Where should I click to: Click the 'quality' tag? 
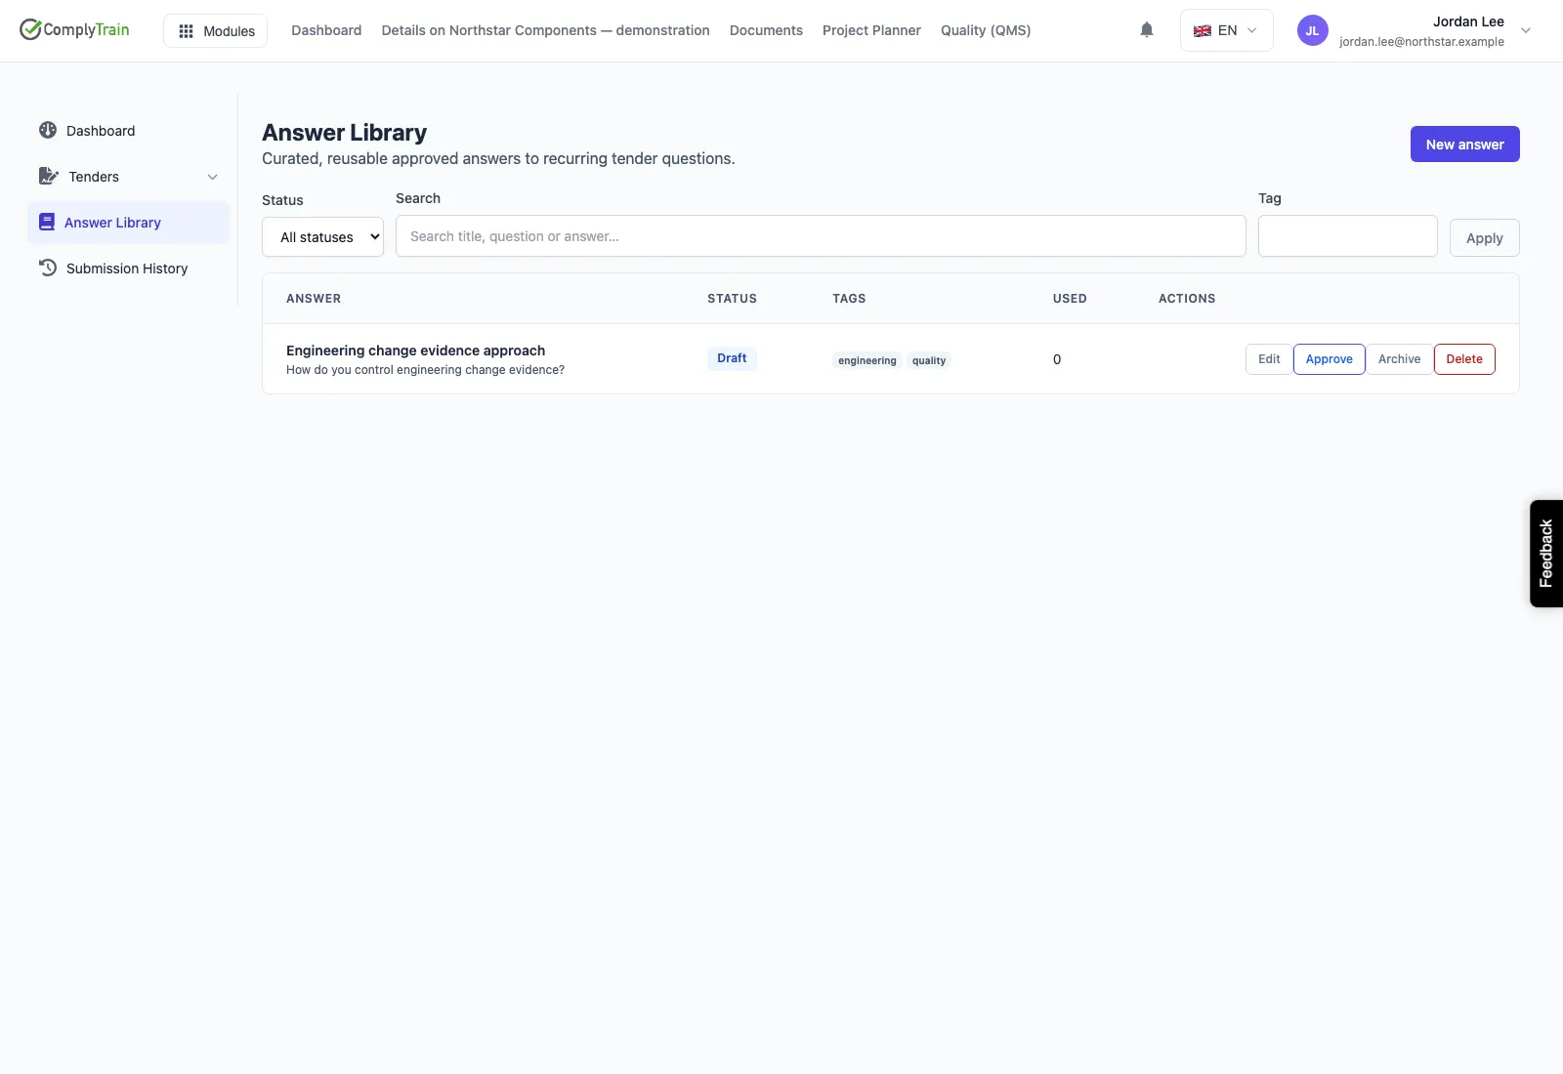(x=929, y=360)
